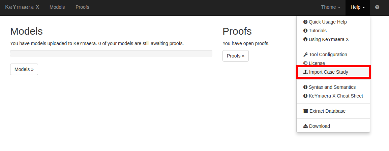Click the wrench icon for Tool Configuration
The width and height of the screenshot is (389, 151).
[x=305, y=54]
